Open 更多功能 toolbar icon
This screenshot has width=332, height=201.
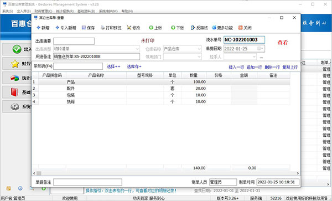coord(214,28)
